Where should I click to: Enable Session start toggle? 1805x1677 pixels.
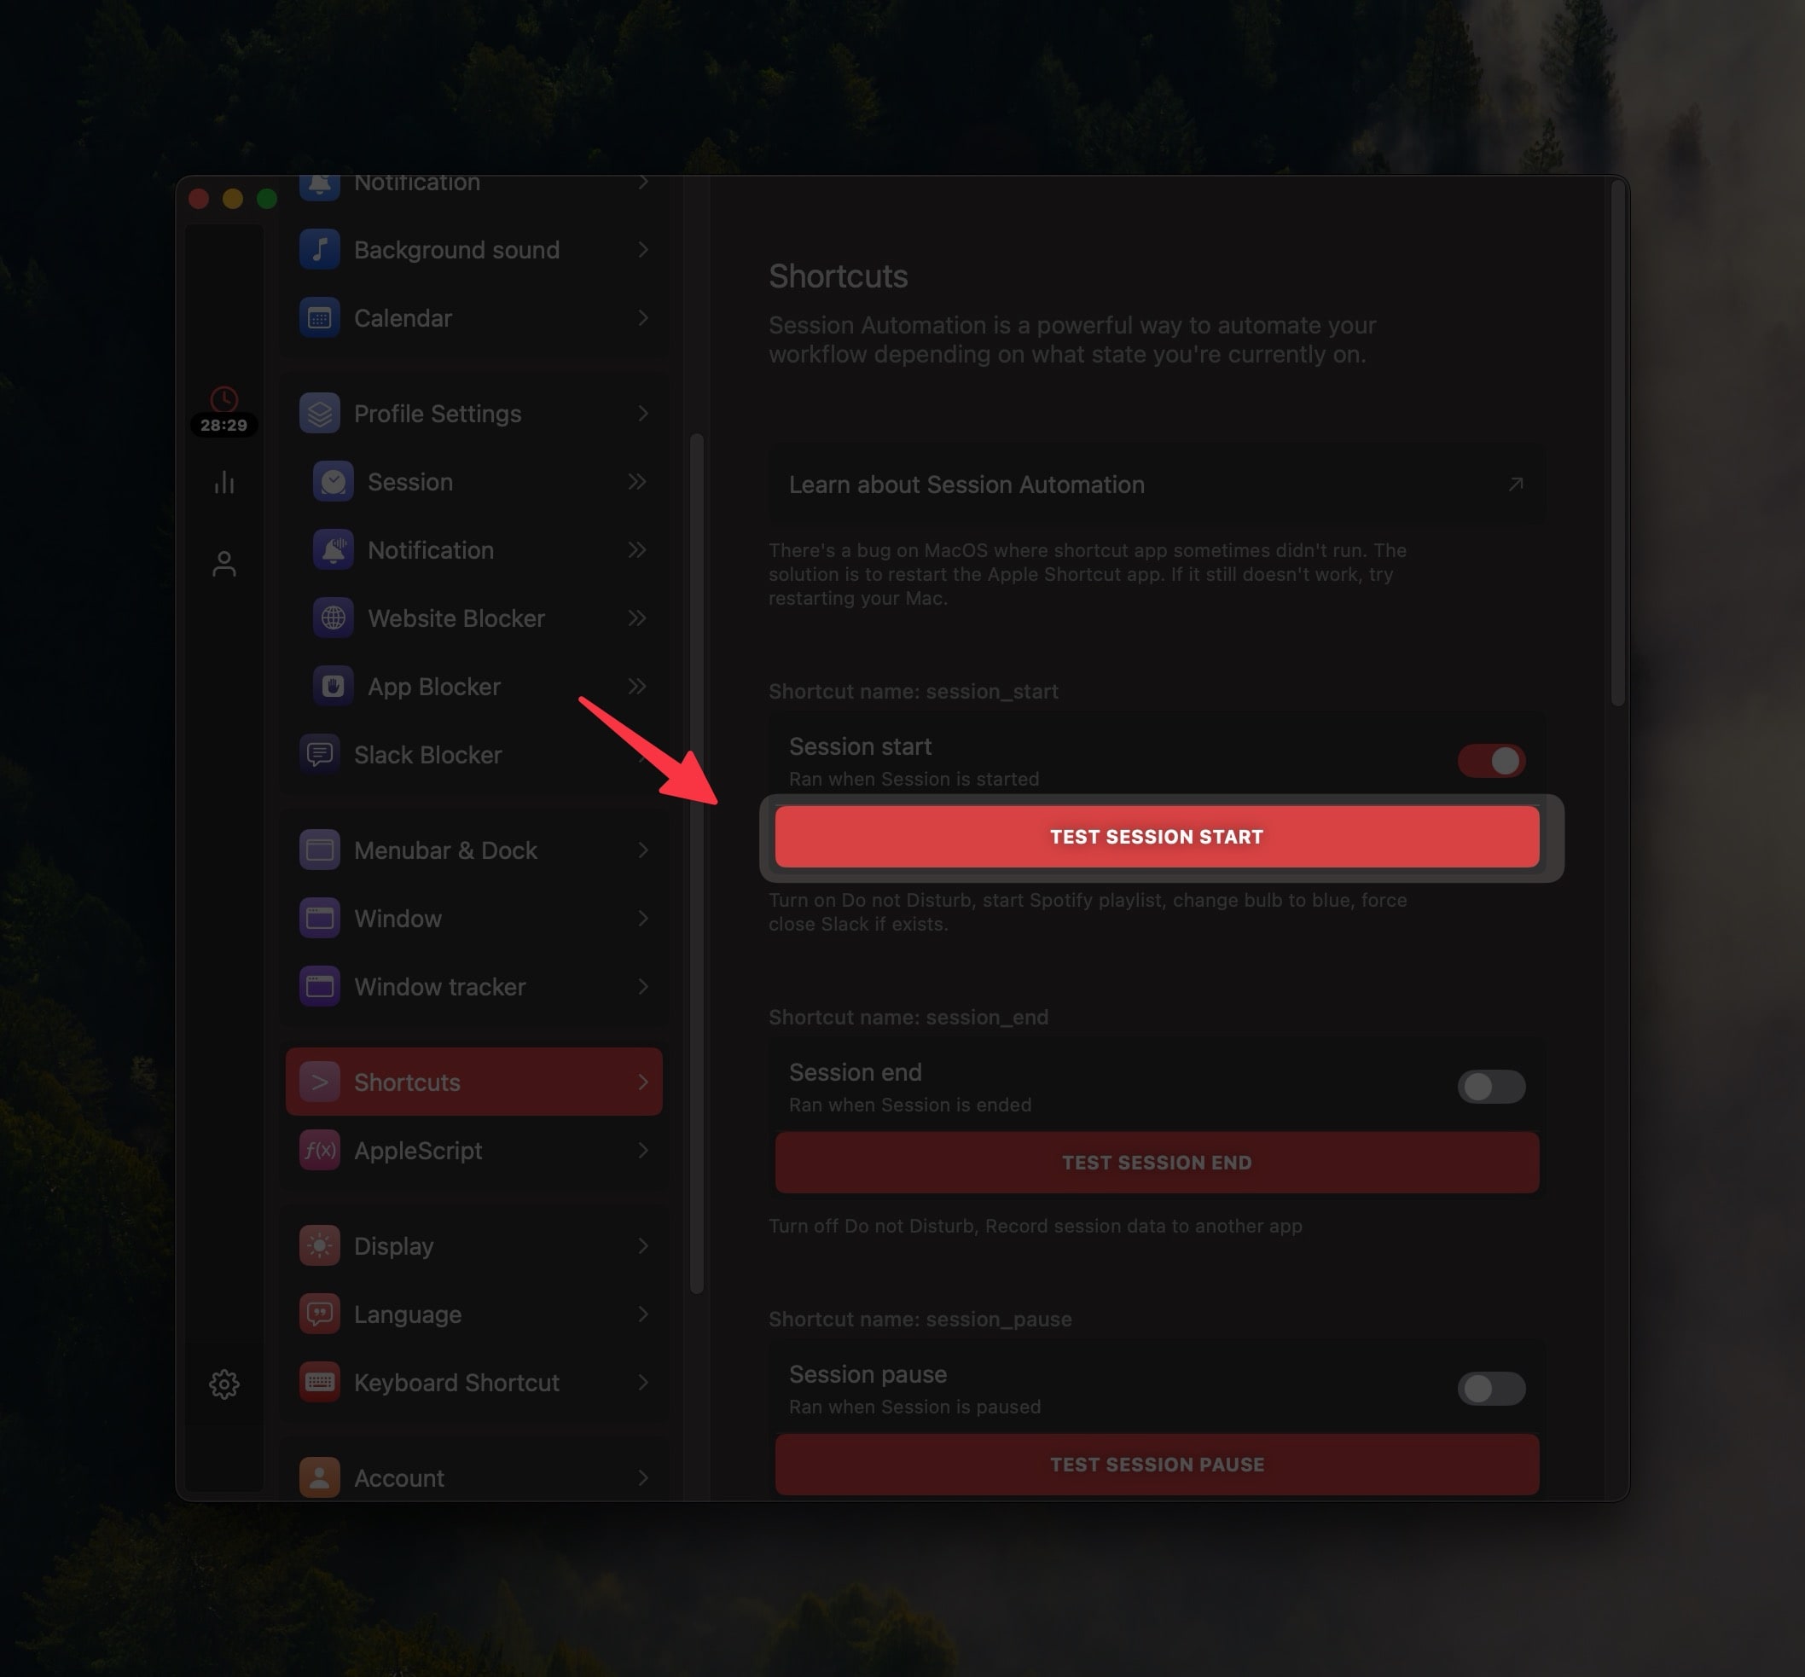pos(1493,760)
